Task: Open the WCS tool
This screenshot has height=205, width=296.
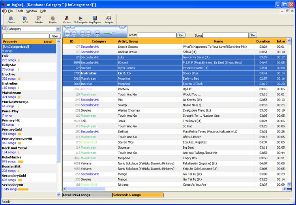Action: pyautogui.click(x=25, y=20)
